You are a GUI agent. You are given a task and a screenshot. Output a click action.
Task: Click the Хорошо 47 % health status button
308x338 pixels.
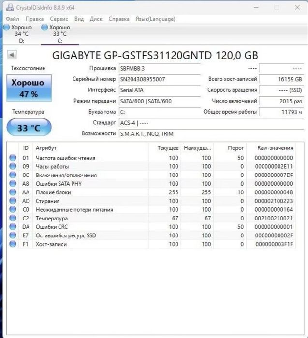pos(29,88)
